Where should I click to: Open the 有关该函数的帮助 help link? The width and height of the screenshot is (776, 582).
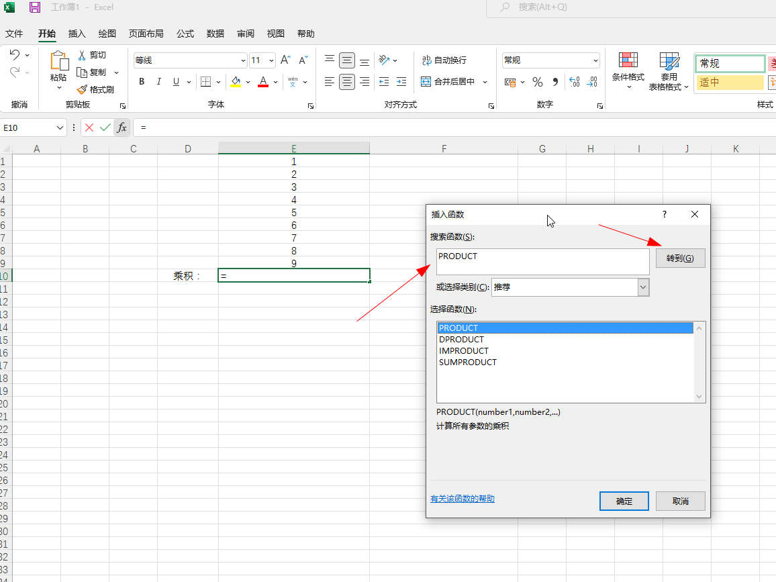click(x=462, y=499)
